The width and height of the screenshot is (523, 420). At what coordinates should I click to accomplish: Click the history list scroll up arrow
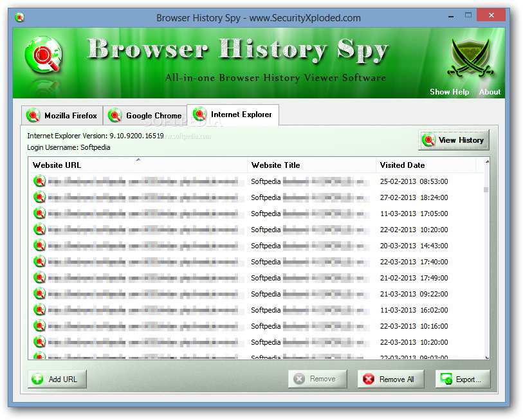487,161
